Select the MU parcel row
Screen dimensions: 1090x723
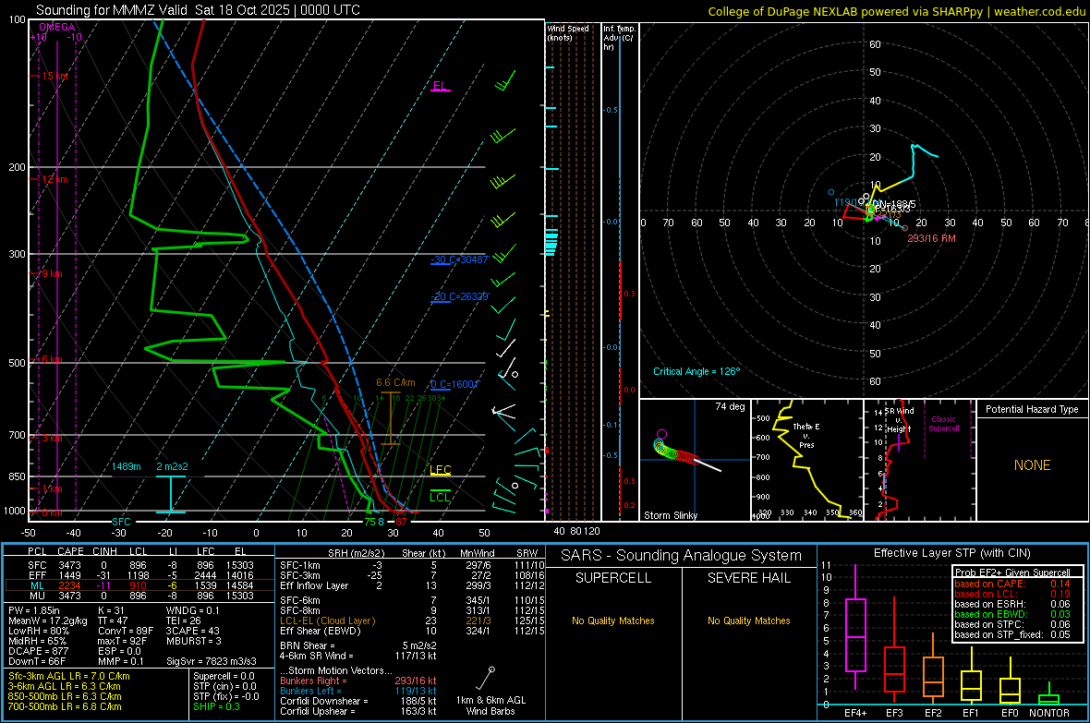coord(139,595)
